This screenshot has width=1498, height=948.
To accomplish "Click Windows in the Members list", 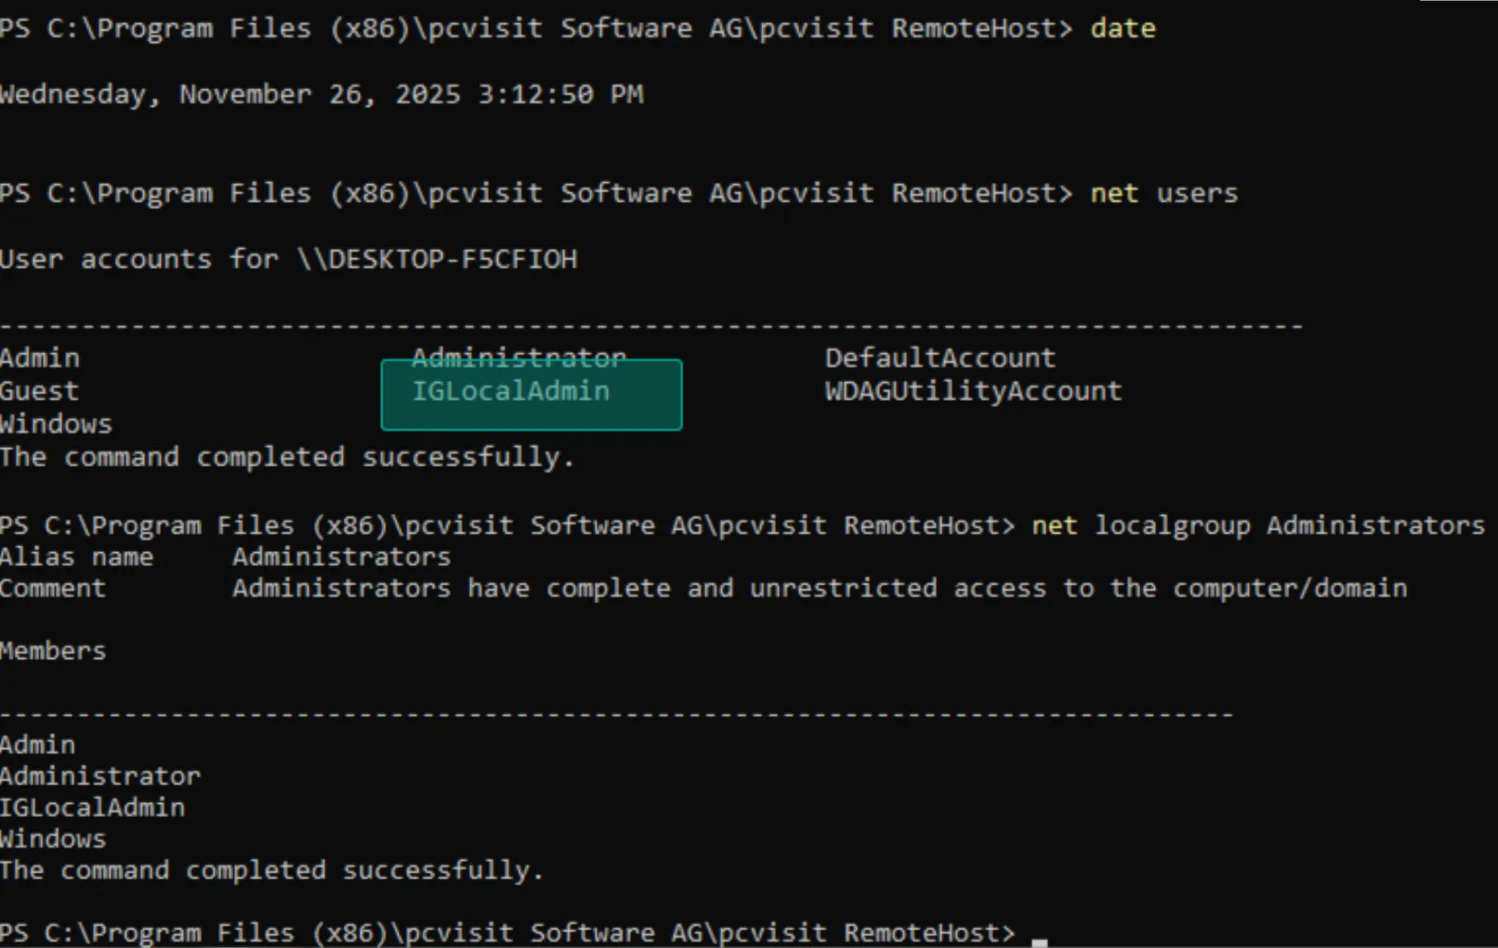I will (53, 839).
